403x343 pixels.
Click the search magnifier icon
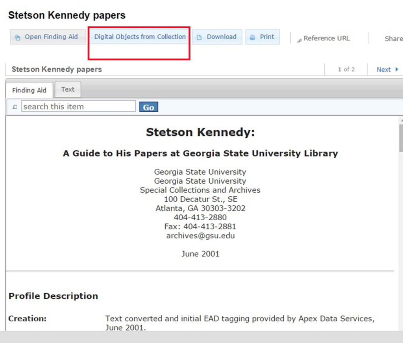point(15,107)
